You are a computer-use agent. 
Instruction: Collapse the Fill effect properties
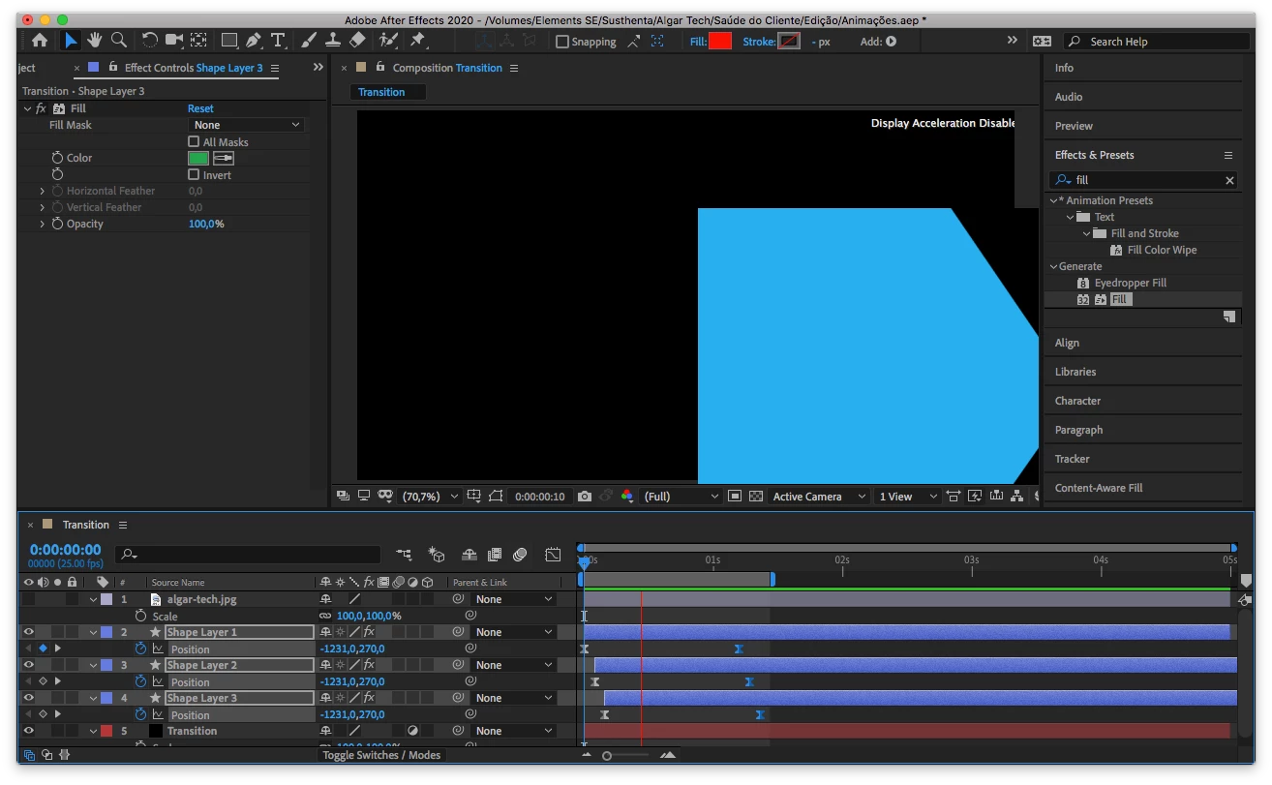27,108
